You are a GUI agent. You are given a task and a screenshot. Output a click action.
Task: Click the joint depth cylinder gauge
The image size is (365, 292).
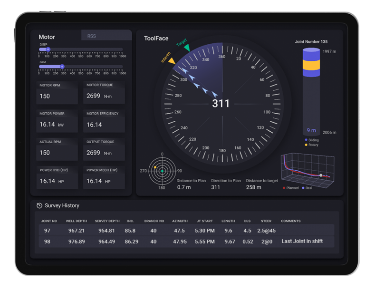(311, 91)
